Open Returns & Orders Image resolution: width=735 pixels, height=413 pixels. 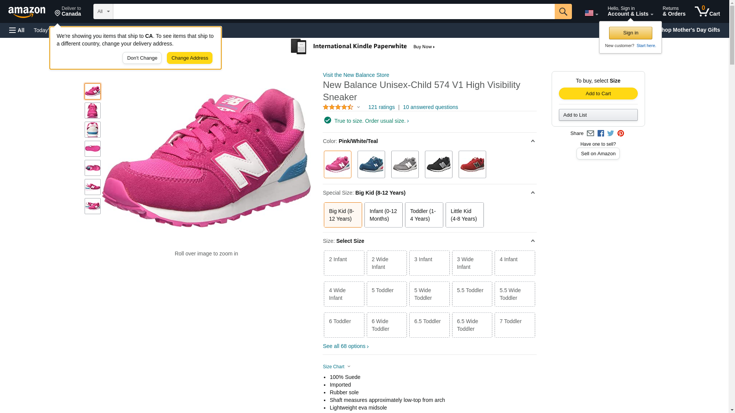coord(674,11)
